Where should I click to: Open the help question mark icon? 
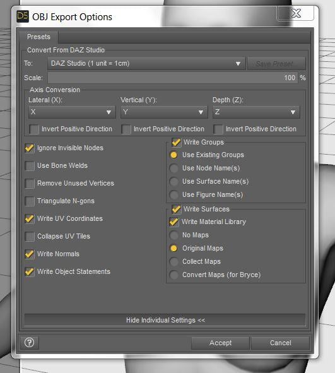(x=29, y=343)
